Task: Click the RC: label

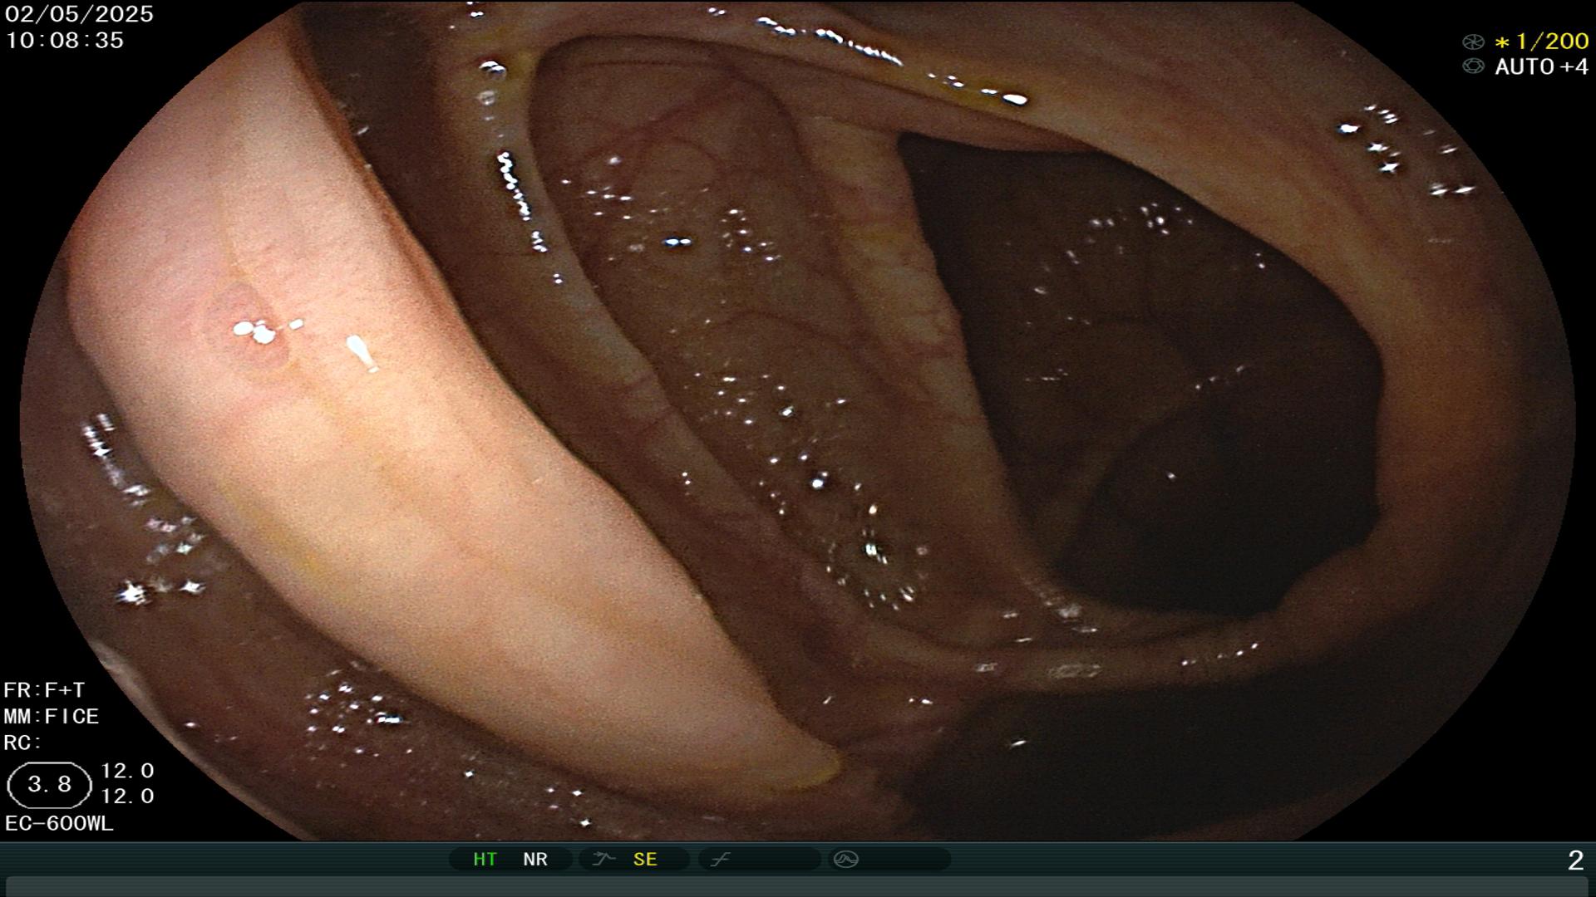Action: [22, 743]
